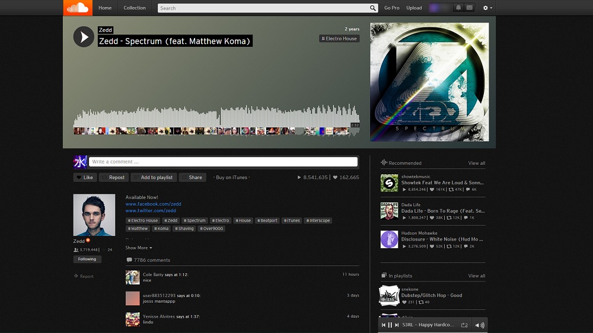Pause the S3RL track

390,325
